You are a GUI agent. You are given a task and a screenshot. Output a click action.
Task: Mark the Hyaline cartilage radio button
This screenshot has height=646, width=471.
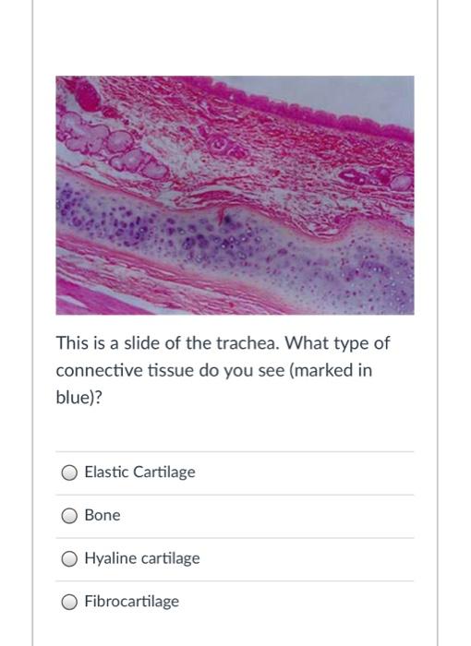[69, 558]
